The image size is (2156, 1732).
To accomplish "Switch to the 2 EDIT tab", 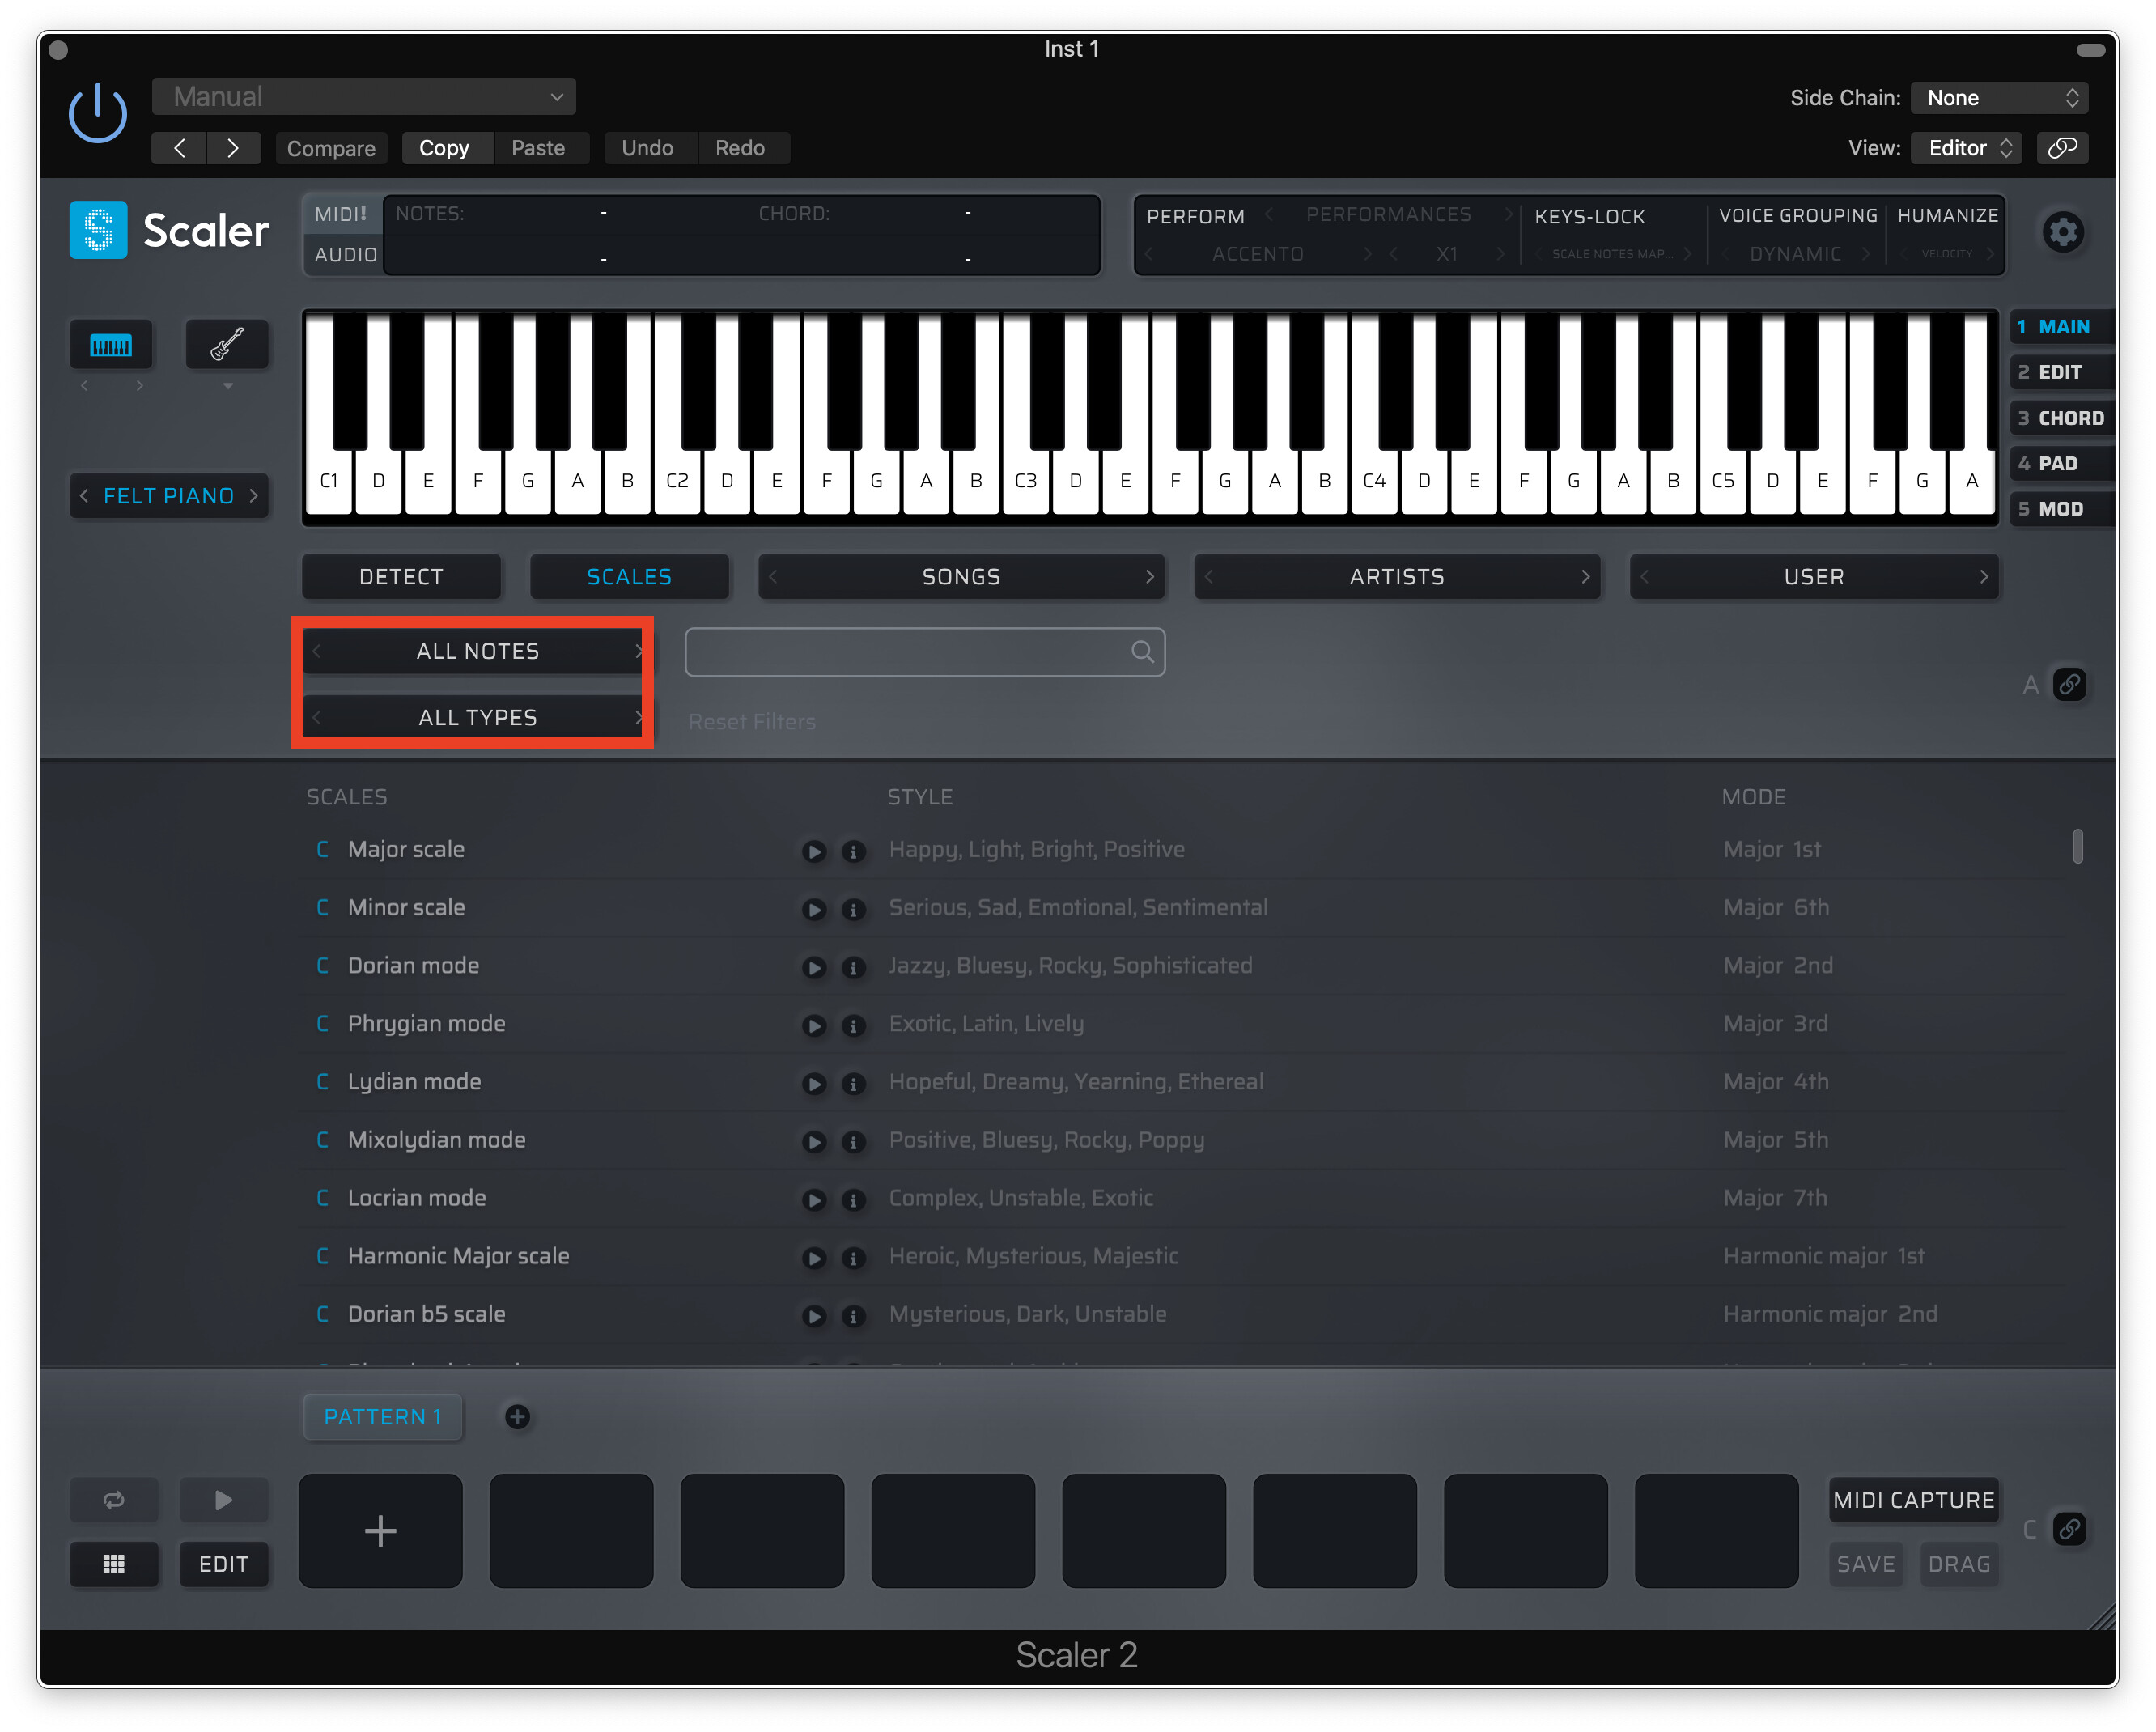I will 2062,372.
